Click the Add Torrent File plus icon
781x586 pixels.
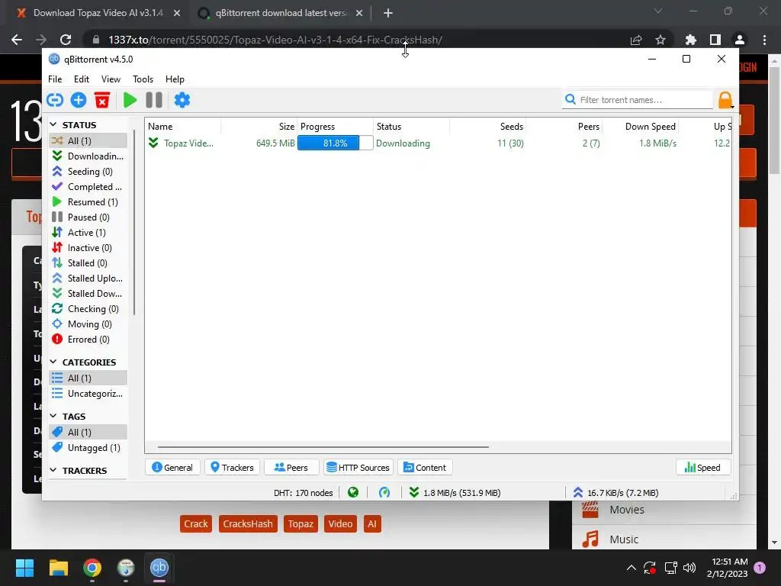(x=79, y=100)
